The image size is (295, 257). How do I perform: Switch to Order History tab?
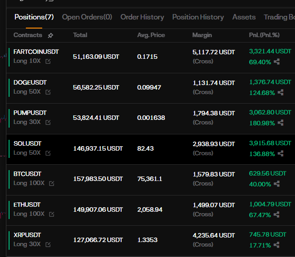click(x=142, y=17)
